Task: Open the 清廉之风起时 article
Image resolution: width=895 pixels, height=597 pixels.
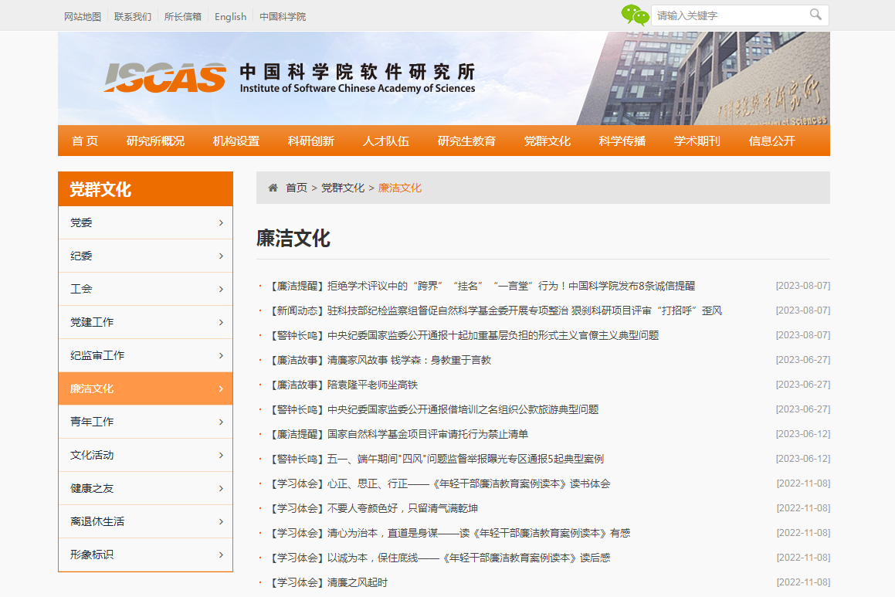Action: click(x=357, y=582)
